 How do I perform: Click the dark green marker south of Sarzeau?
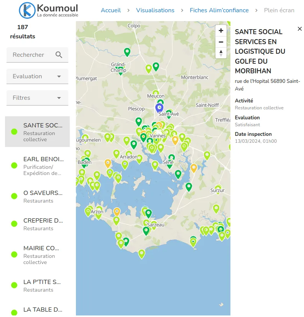pos(146,231)
